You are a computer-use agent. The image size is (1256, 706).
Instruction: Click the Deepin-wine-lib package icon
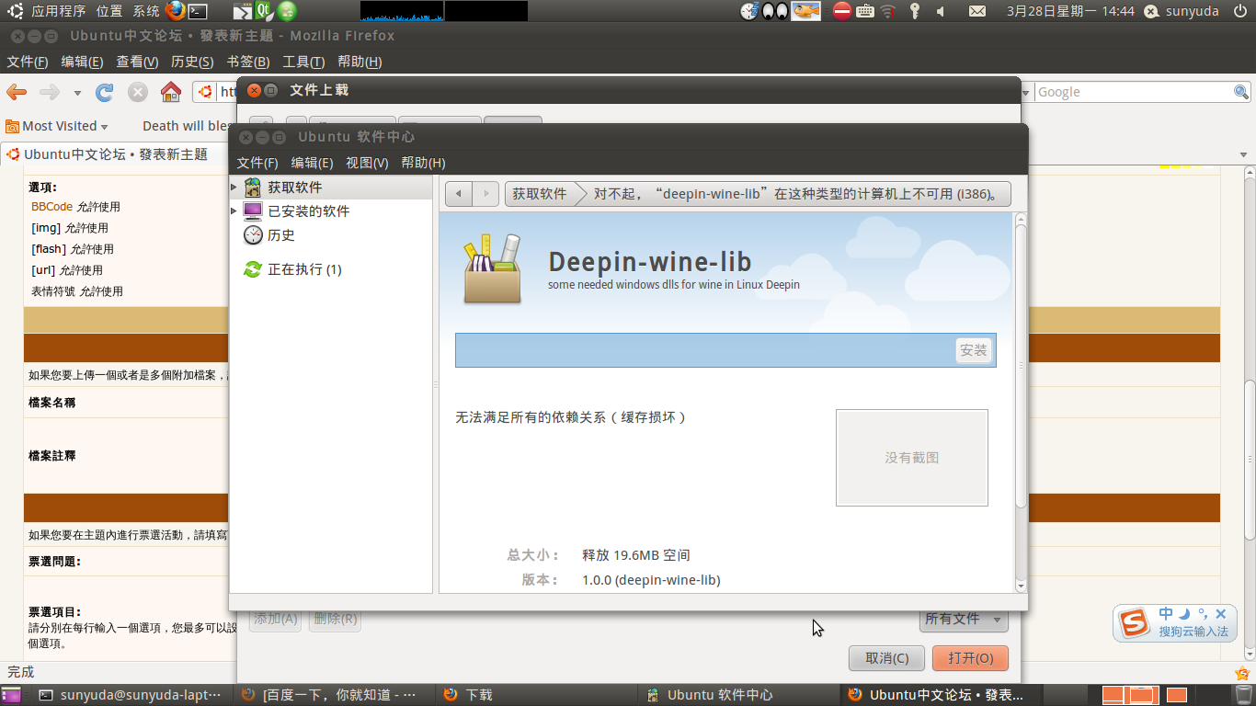pyautogui.click(x=493, y=267)
